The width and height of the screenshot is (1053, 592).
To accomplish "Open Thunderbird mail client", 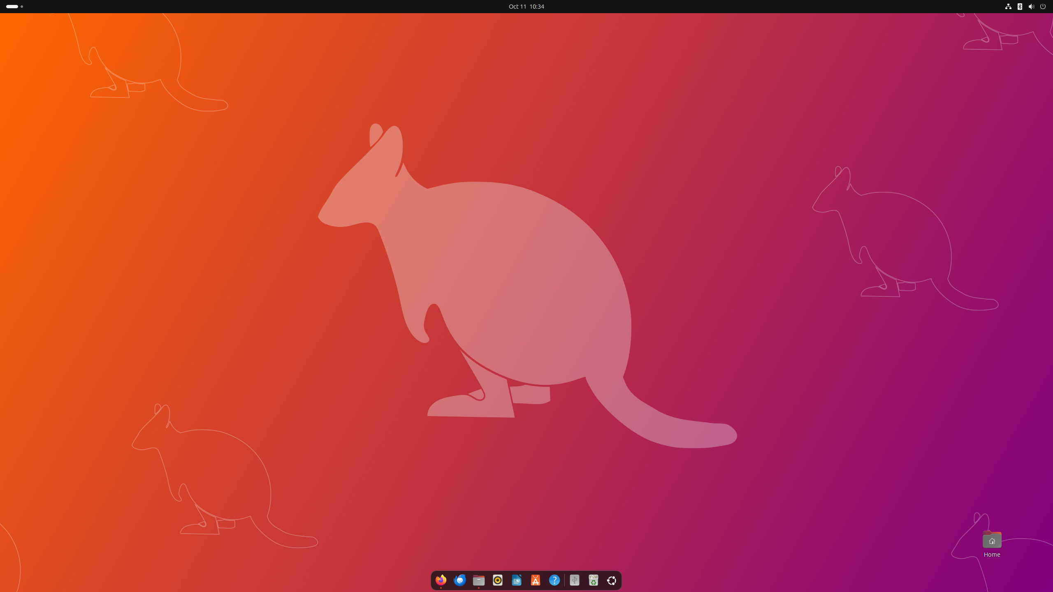I will click(x=459, y=580).
